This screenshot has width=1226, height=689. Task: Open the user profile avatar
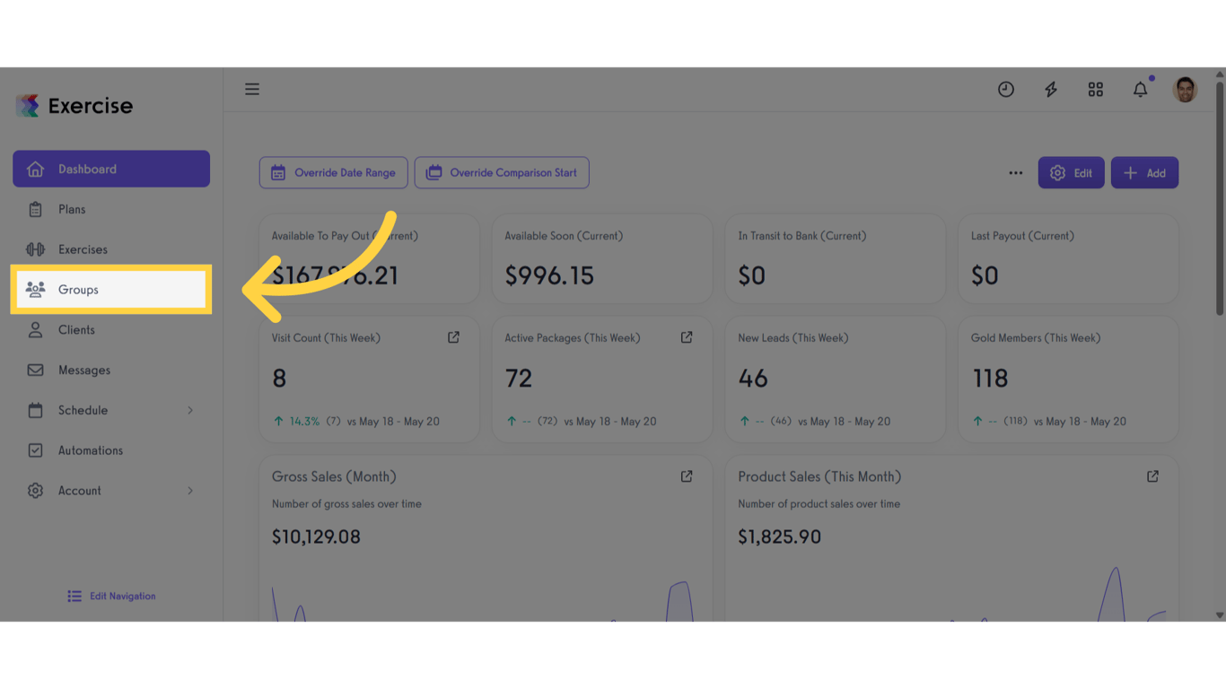[1186, 89]
